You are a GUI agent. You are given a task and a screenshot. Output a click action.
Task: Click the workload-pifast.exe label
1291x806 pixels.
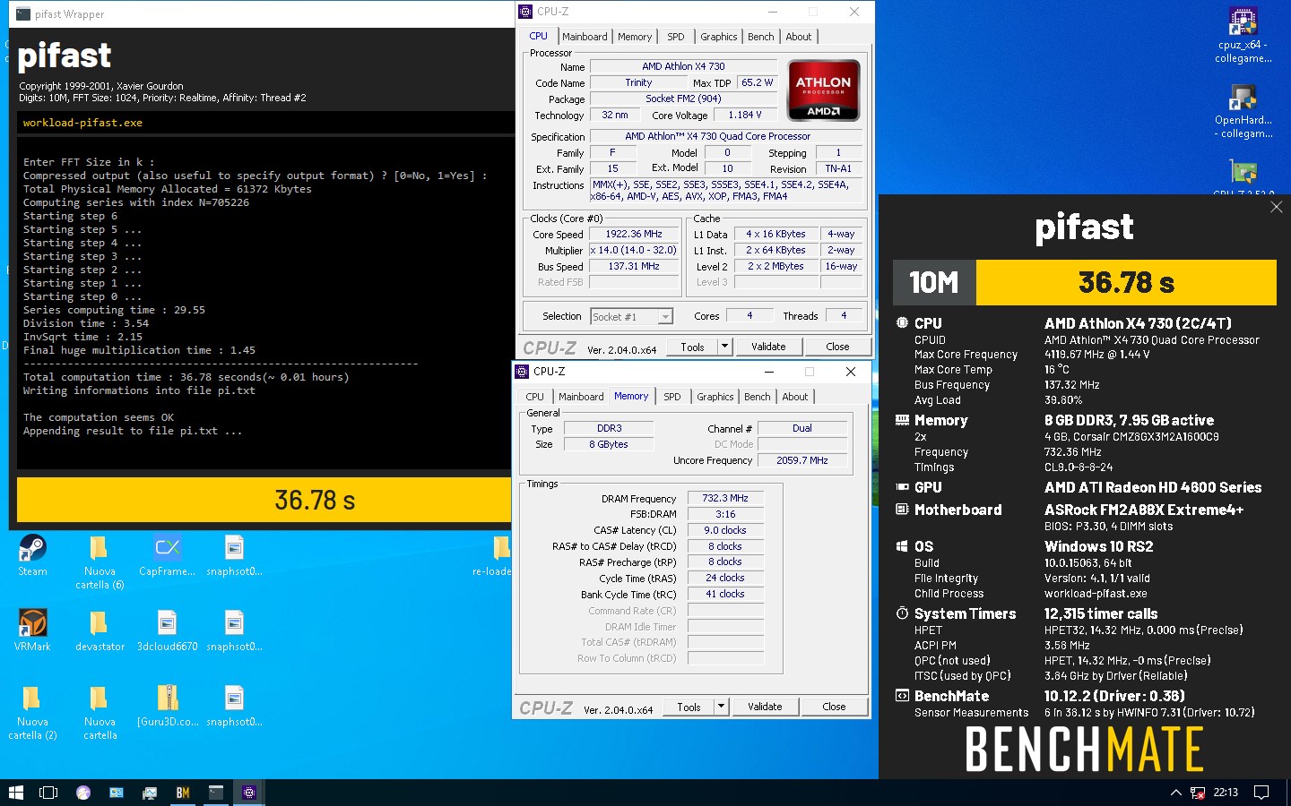pyautogui.click(x=82, y=123)
